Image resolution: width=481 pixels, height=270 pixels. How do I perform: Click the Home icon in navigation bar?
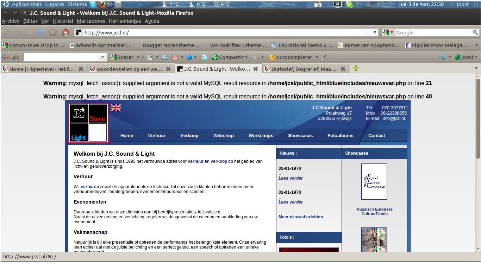coord(65,33)
